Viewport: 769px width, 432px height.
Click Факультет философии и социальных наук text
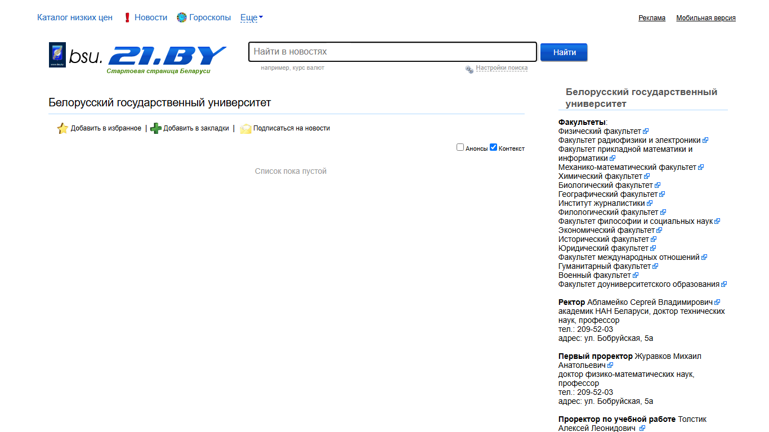[636, 222]
